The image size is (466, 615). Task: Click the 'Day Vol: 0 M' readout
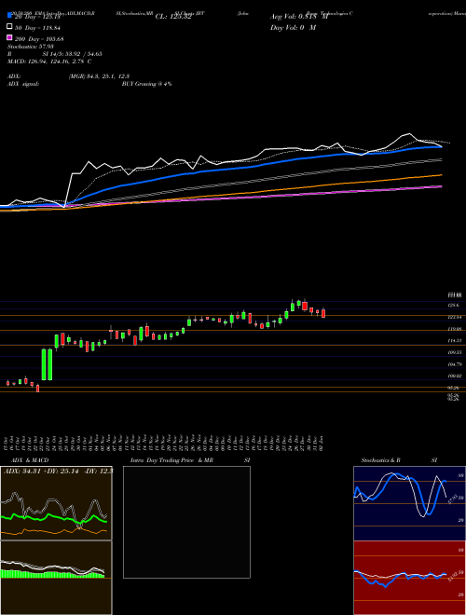click(x=293, y=28)
